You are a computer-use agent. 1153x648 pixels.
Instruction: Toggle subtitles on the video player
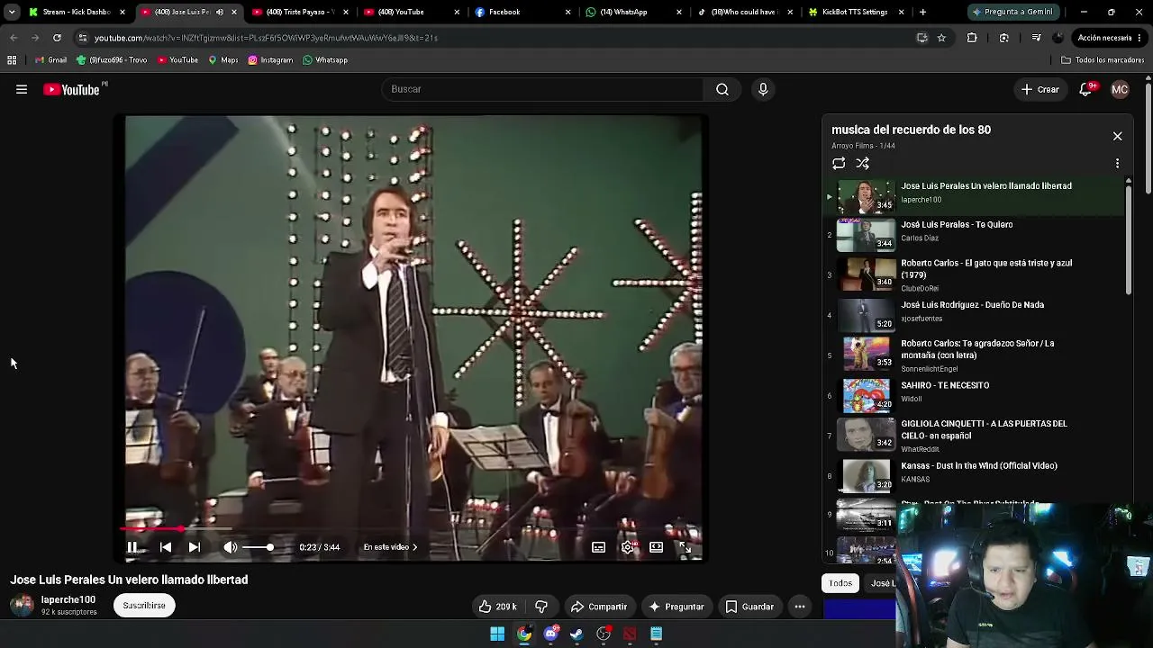[x=598, y=547]
